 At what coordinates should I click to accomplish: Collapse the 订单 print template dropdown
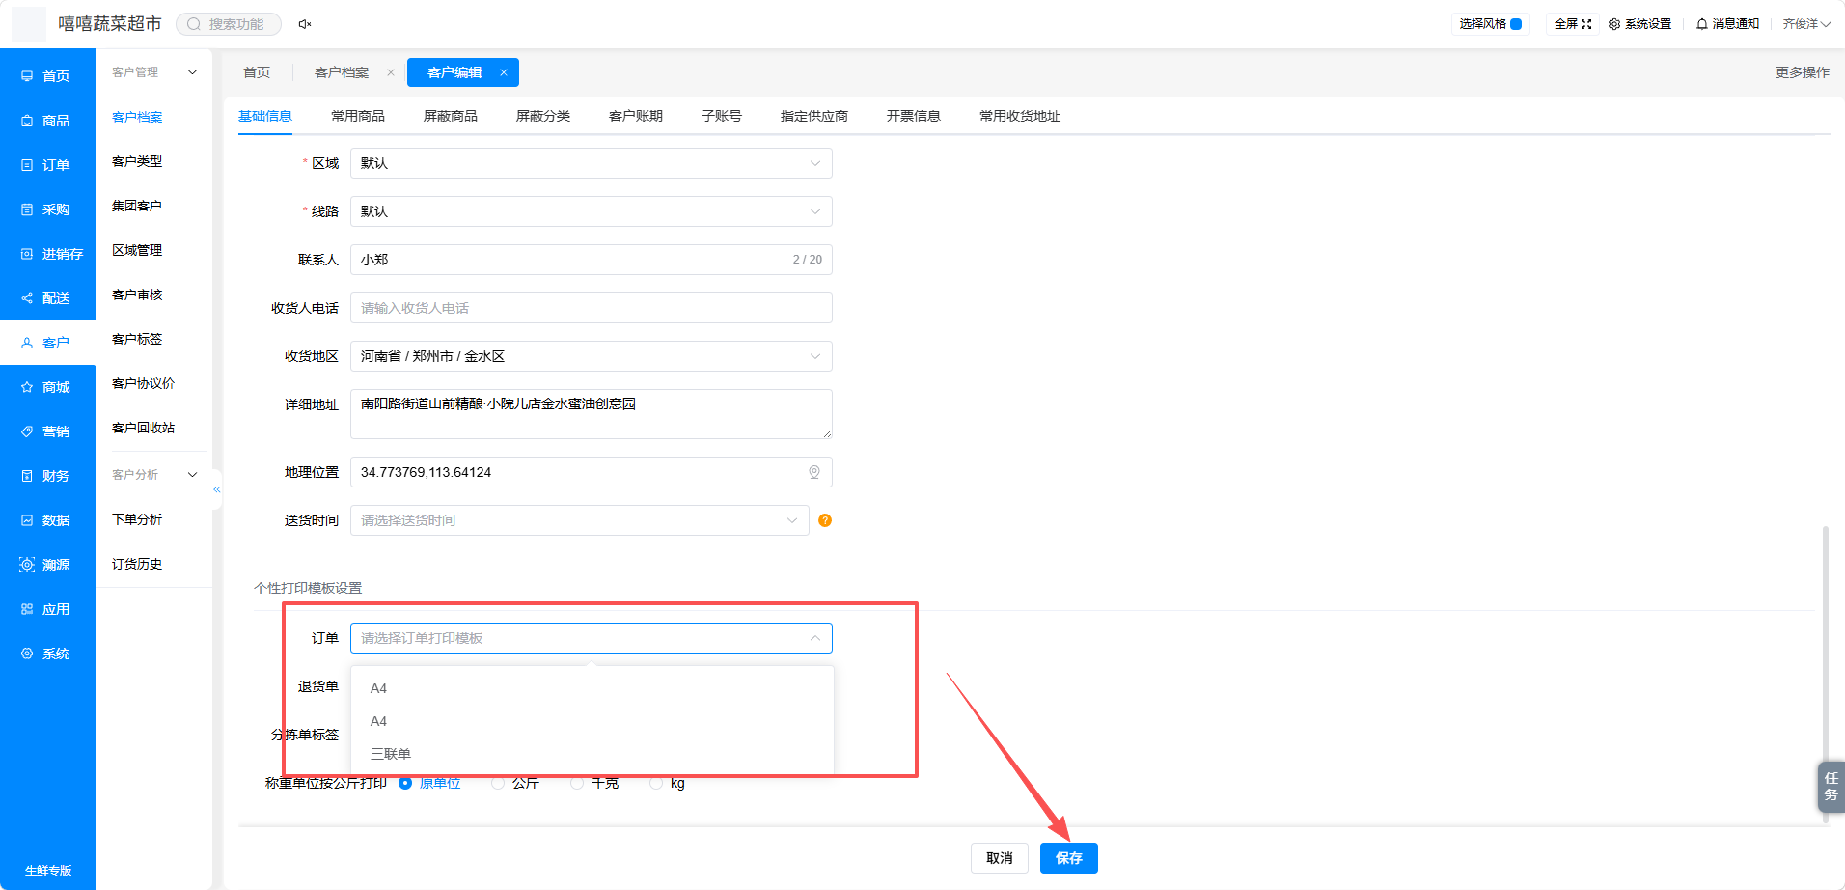[592, 638]
